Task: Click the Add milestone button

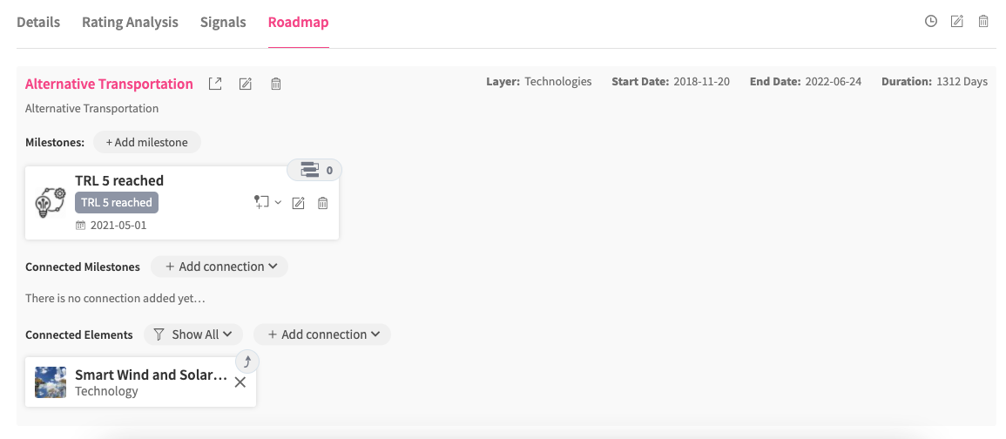Action: tap(146, 142)
